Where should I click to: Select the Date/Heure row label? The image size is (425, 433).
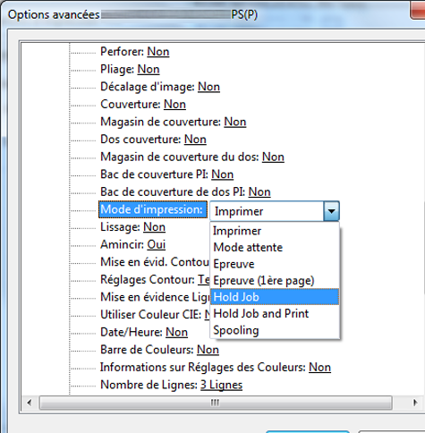pyautogui.click(x=132, y=332)
